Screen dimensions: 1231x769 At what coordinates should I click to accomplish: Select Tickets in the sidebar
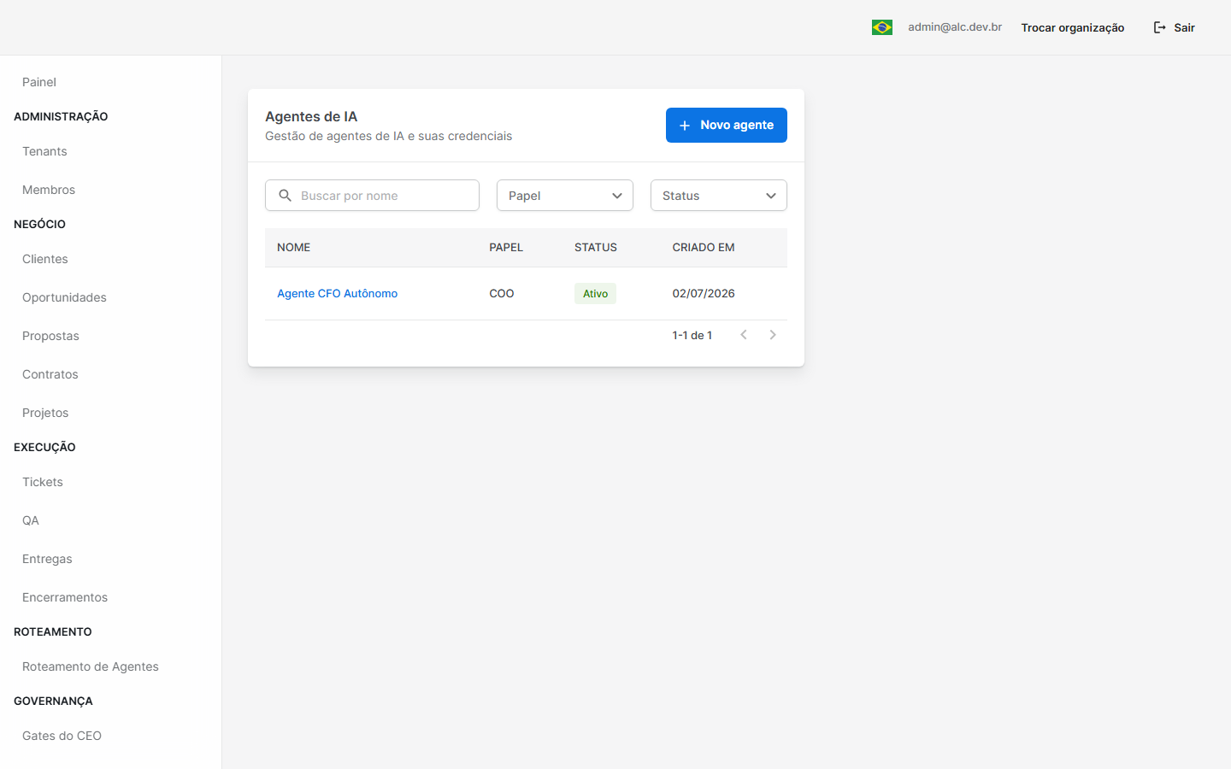(x=43, y=482)
